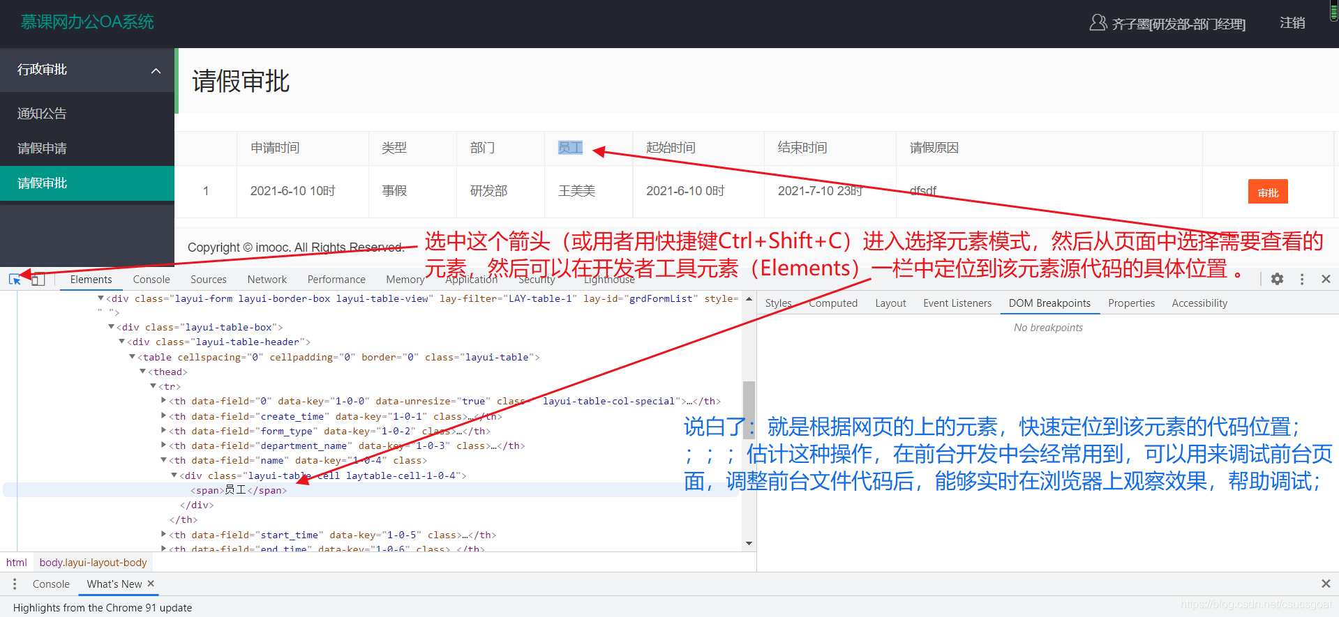This screenshot has width=1339, height=617.
Task: Open DevTools settings gear
Action: pos(1277,279)
